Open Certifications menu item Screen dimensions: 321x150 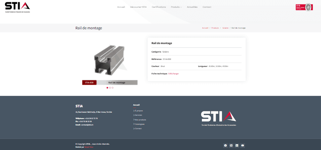pyautogui.click(x=159, y=7)
